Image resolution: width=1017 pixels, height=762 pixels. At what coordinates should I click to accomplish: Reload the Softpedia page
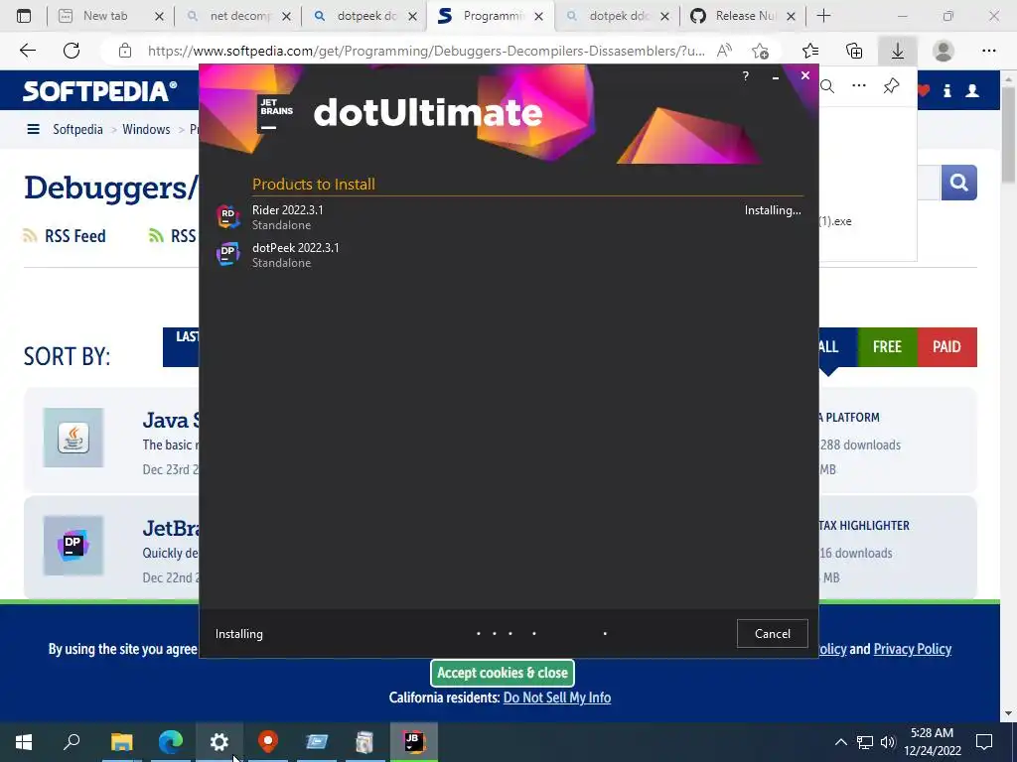click(x=72, y=51)
